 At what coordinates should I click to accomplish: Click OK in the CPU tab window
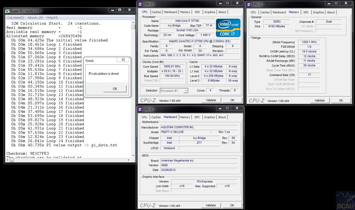(x=232, y=100)
